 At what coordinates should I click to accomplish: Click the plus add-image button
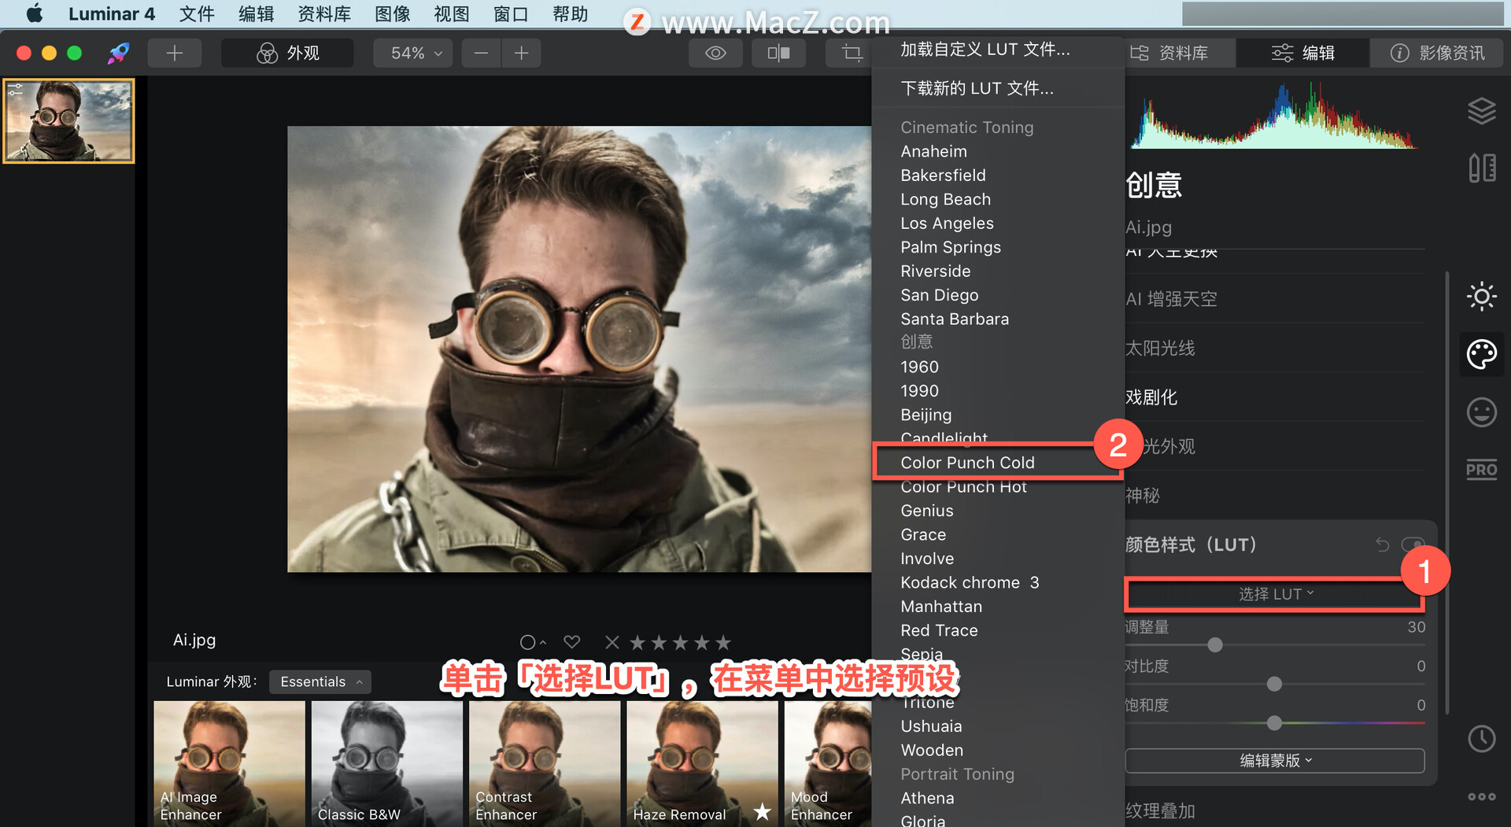click(x=175, y=53)
